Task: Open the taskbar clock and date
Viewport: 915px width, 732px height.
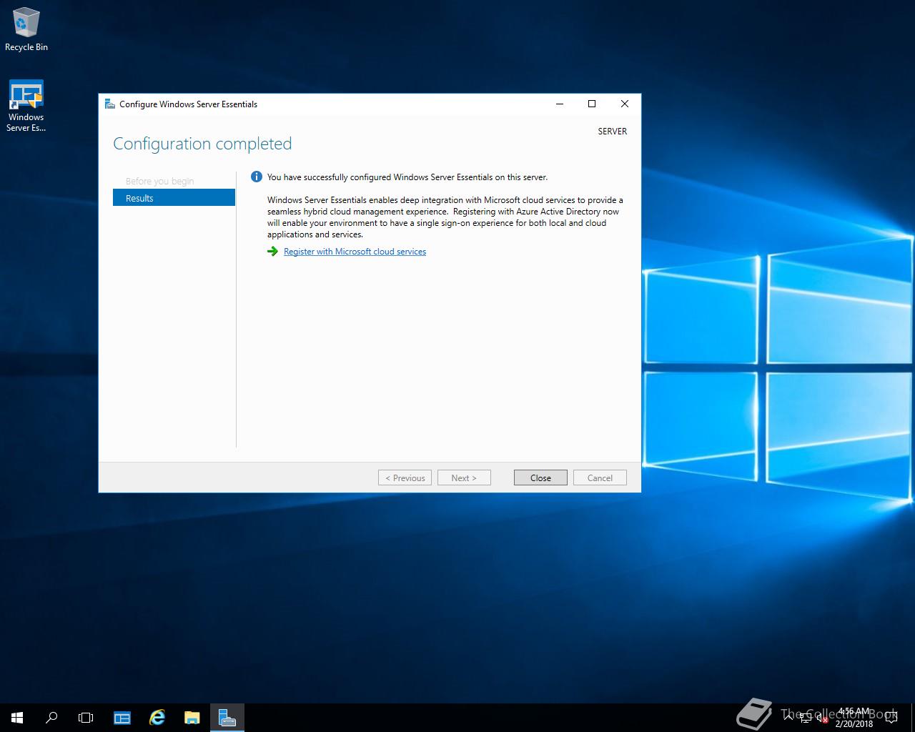Action: pos(854,718)
